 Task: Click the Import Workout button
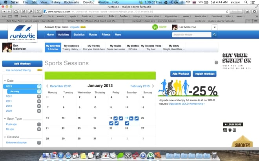pyautogui.click(x=204, y=74)
